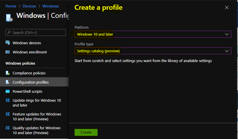238x139 pixels.
Task: Select Configuration profiles menu item
Action: click(x=34, y=82)
